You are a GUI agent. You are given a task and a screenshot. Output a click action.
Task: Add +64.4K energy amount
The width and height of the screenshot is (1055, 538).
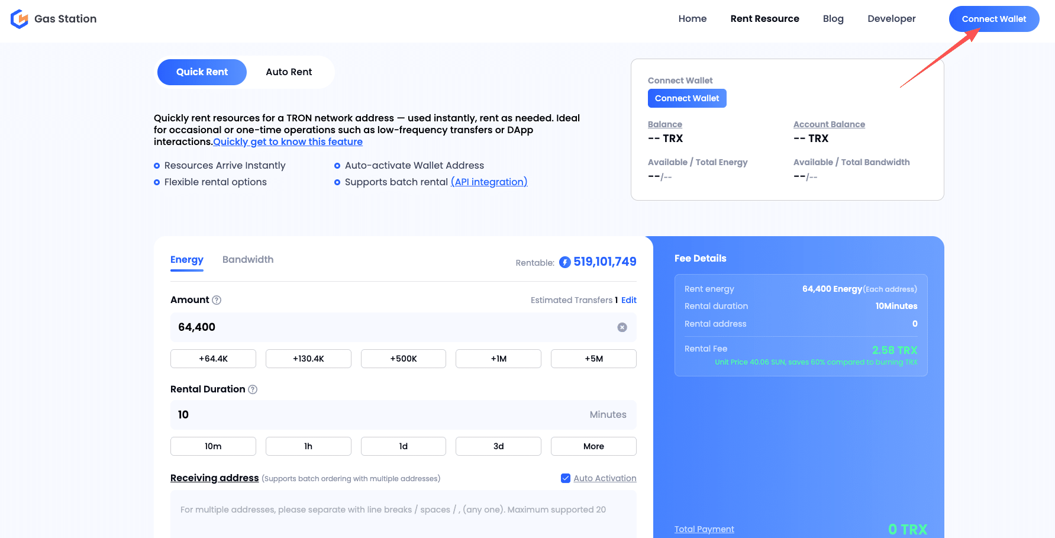213,359
